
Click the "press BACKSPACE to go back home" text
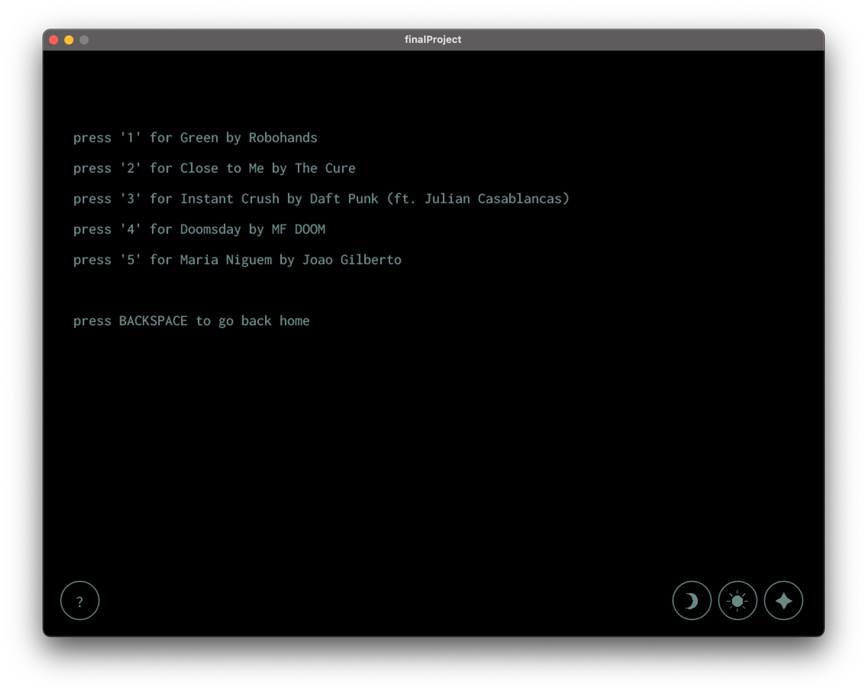click(192, 321)
